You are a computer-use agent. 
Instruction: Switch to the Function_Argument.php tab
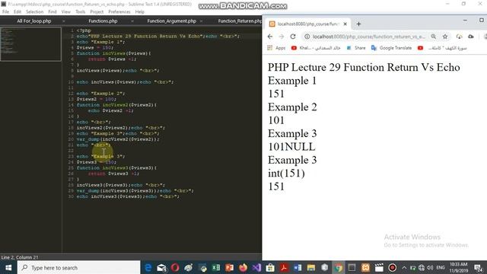pyautogui.click(x=172, y=21)
